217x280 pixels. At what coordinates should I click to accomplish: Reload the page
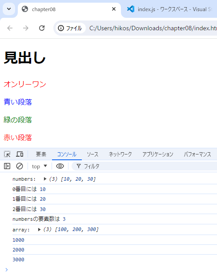[42, 28]
